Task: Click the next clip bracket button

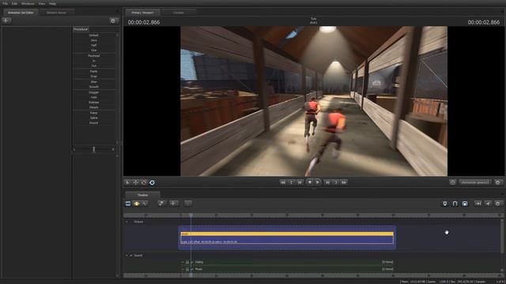Action: pos(335,182)
